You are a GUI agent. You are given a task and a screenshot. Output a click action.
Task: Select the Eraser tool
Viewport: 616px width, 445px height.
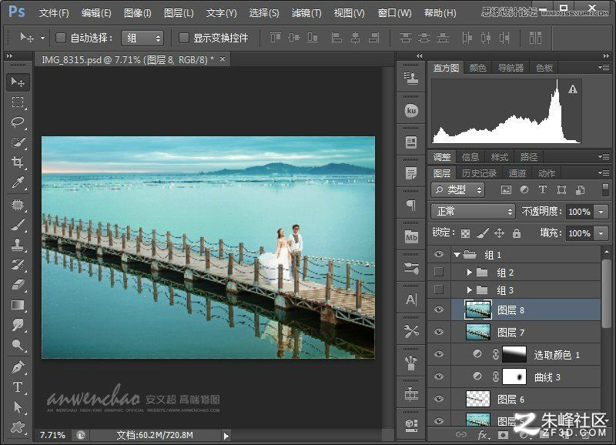[17, 285]
